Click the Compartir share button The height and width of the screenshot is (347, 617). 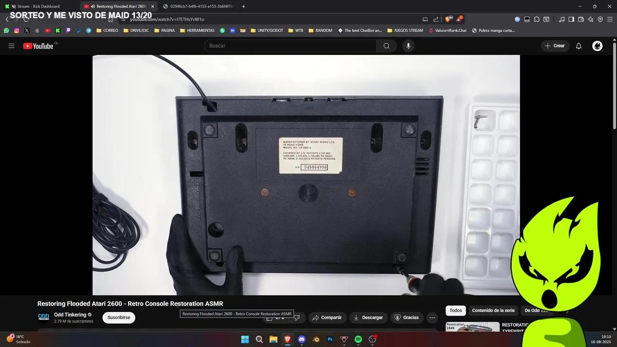point(327,318)
